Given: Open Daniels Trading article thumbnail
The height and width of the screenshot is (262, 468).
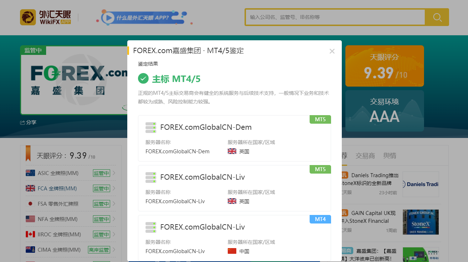Looking at the screenshot, I should (421, 184).
